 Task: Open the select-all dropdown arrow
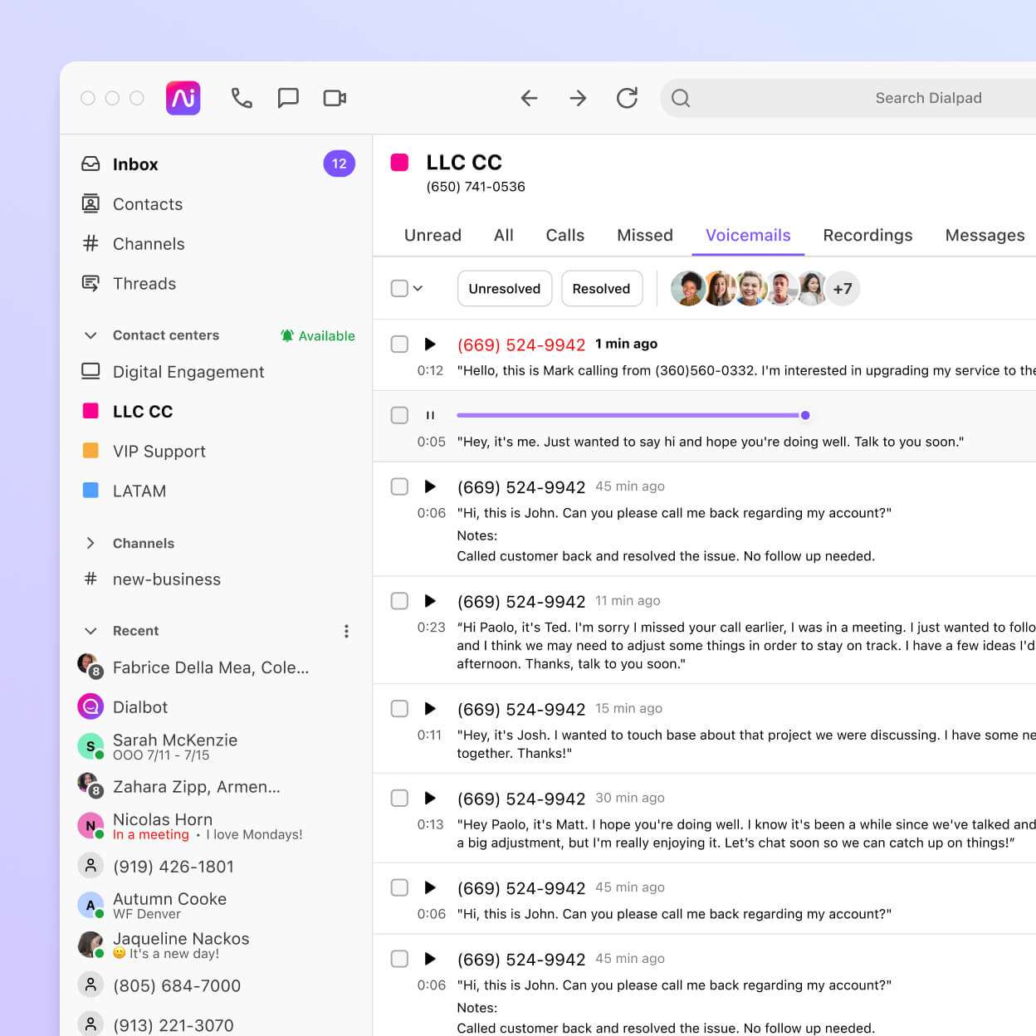click(418, 288)
